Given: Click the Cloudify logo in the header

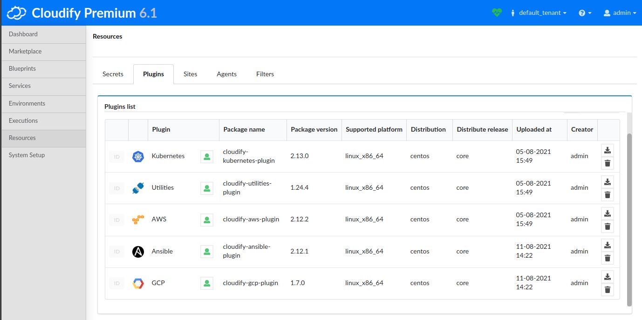Looking at the screenshot, I should point(17,13).
